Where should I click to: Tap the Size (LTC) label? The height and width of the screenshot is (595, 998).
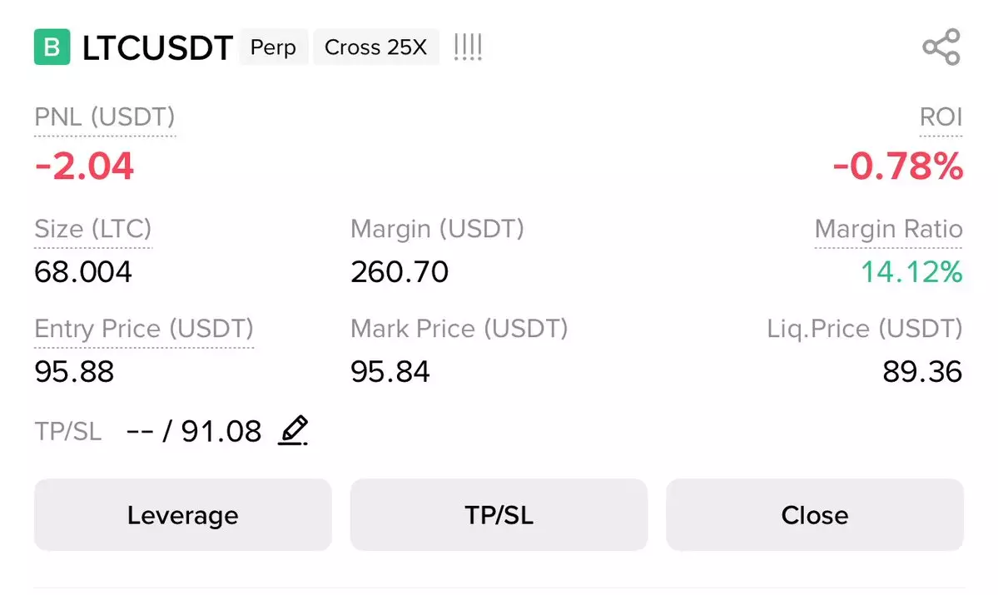93,229
